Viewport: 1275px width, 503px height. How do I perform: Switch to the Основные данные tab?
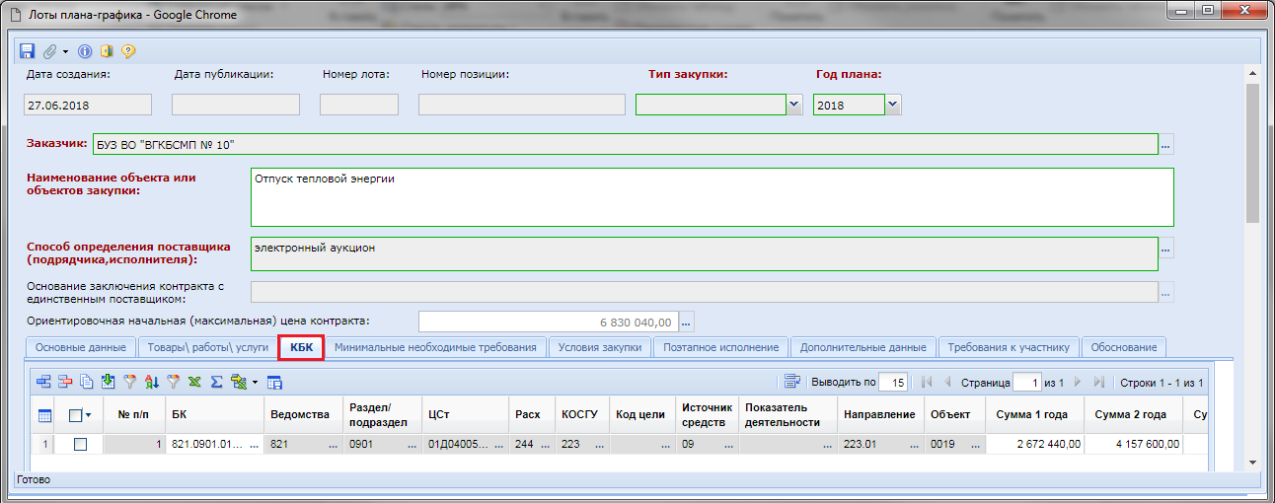point(80,347)
